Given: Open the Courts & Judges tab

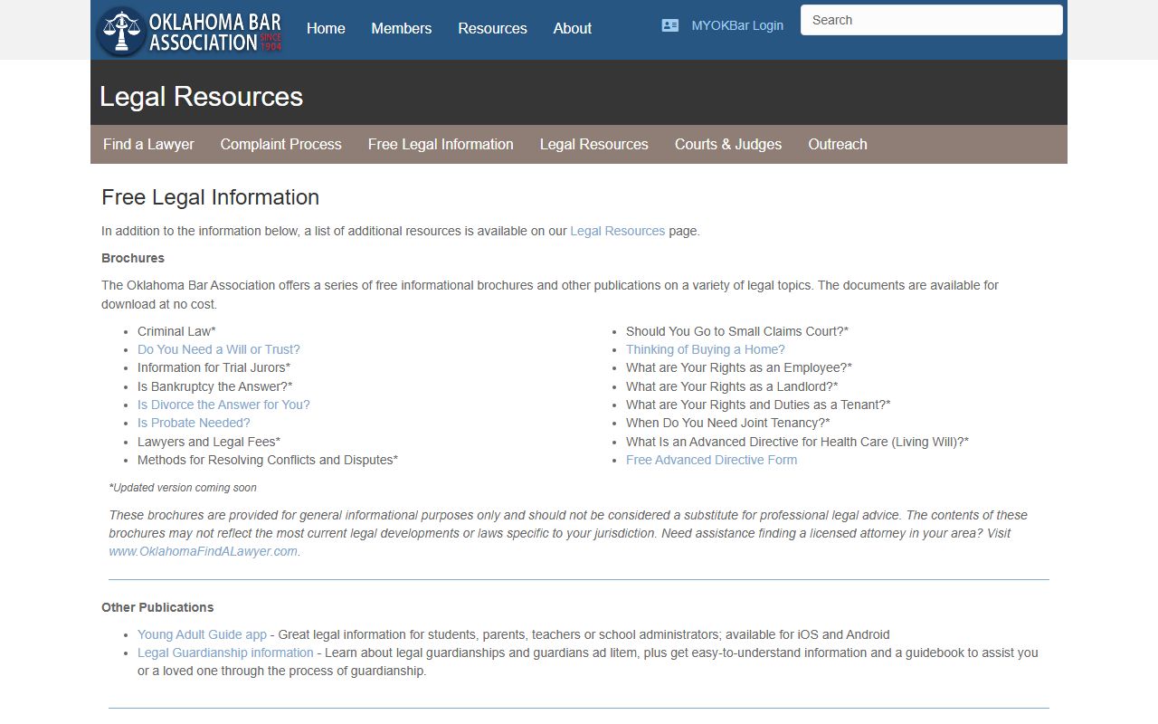Looking at the screenshot, I should point(728,144).
